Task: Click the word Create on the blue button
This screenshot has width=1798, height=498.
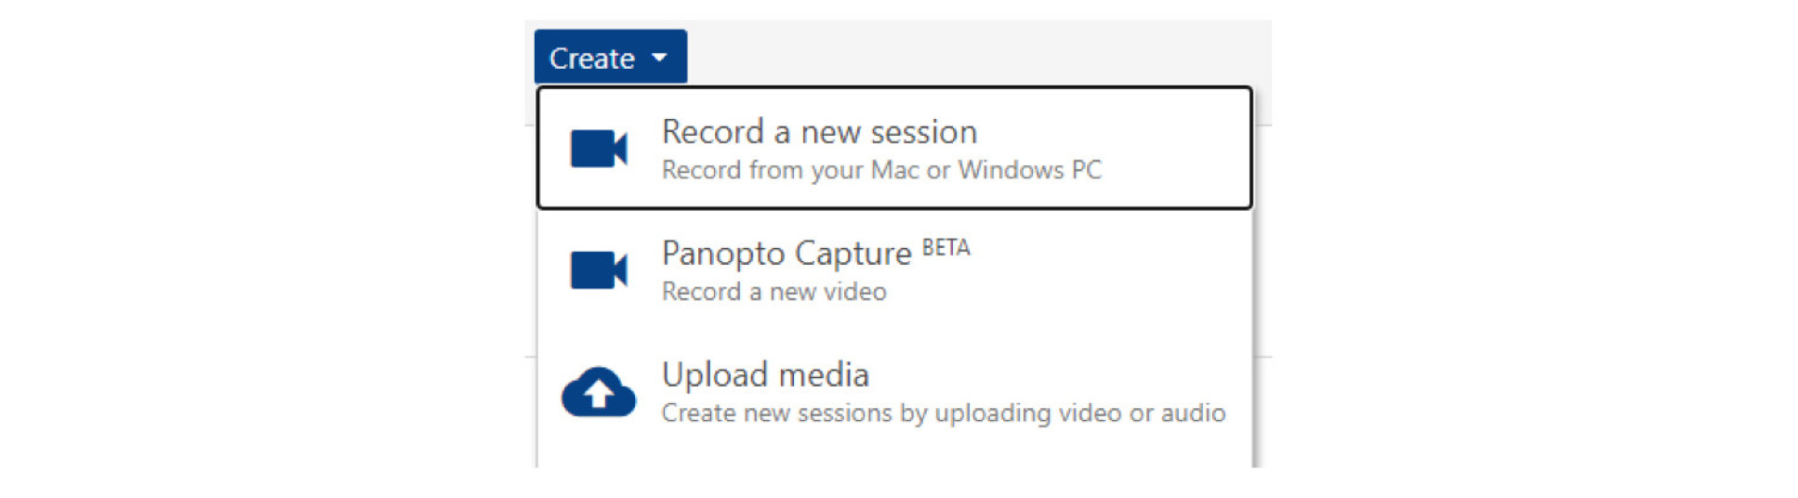Action: [591, 59]
